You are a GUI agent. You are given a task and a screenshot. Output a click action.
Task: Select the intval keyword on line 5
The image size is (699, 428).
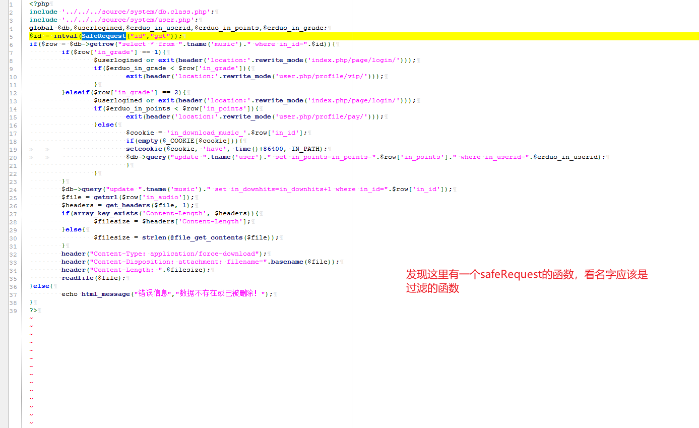click(66, 36)
